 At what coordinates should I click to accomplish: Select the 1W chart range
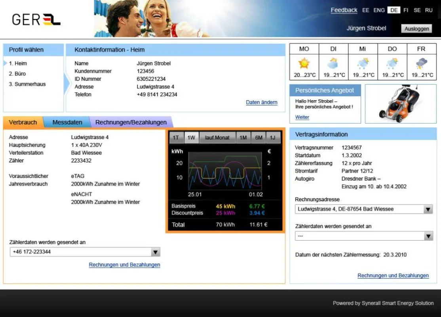click(x=191, y=137)
